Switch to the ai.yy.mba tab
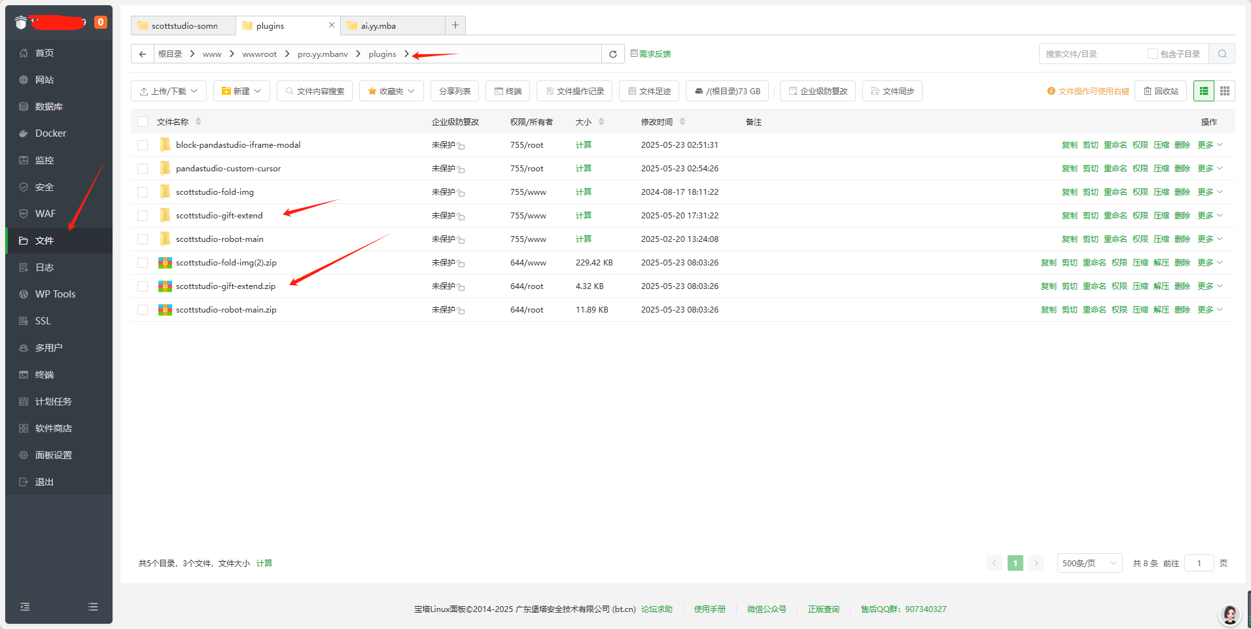1251x629 pixels. tap(378, 26)
